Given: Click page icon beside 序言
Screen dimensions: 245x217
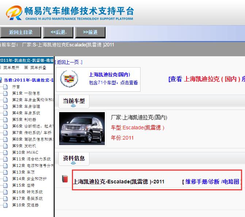Looking at the screenshot, I should tap(5, 87).
